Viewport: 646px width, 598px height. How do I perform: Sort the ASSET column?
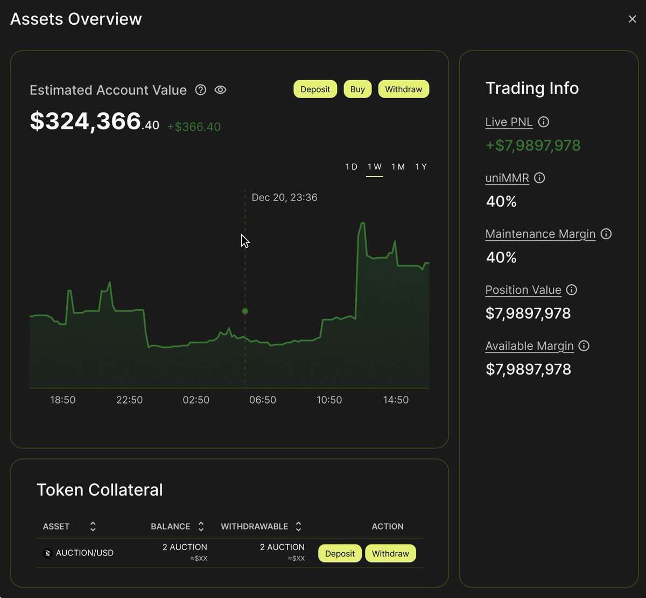click(x=93, y=526)
